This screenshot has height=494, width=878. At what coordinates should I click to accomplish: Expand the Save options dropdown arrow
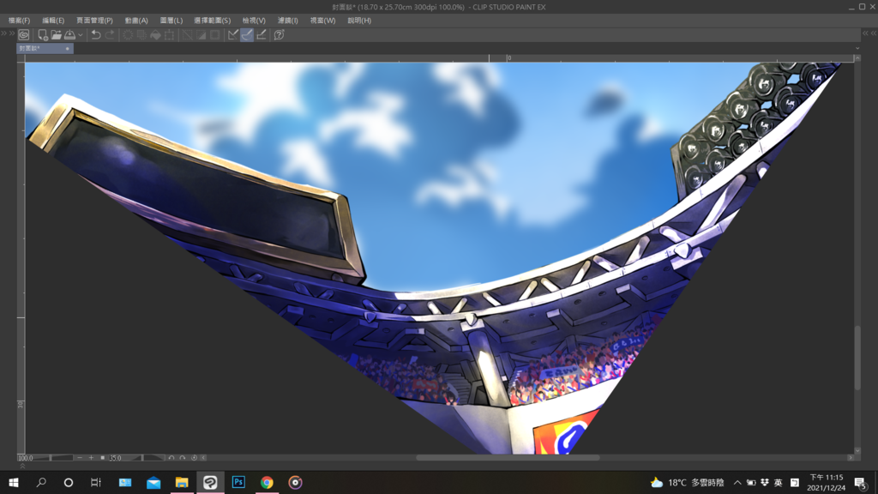click(81, 34)
